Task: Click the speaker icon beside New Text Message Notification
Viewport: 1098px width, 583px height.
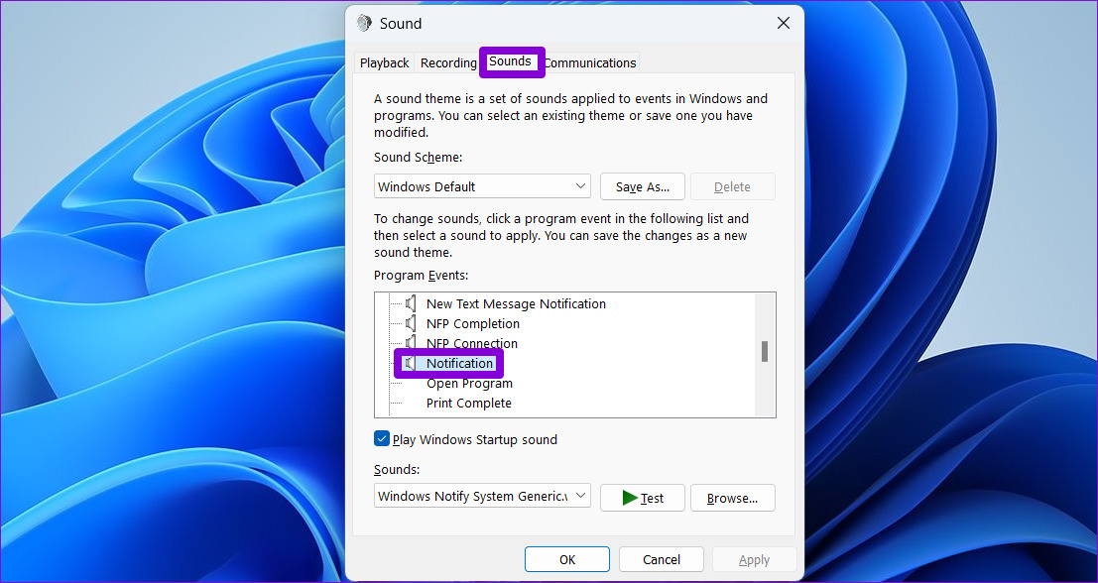Action: (411, 303)
